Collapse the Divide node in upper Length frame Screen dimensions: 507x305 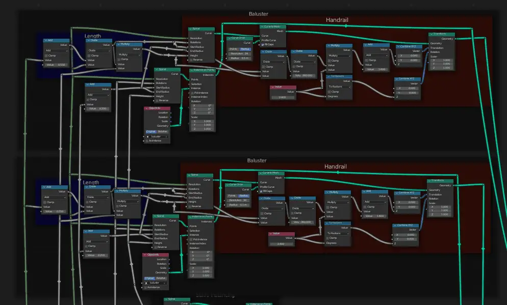pos(88,40)
